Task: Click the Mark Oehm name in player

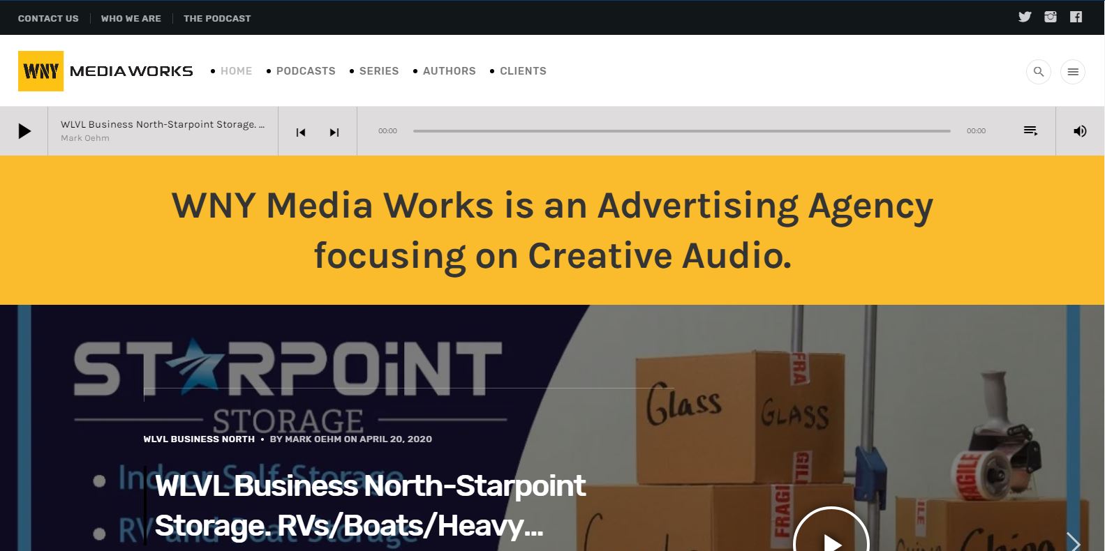Action: pos(85,138)
